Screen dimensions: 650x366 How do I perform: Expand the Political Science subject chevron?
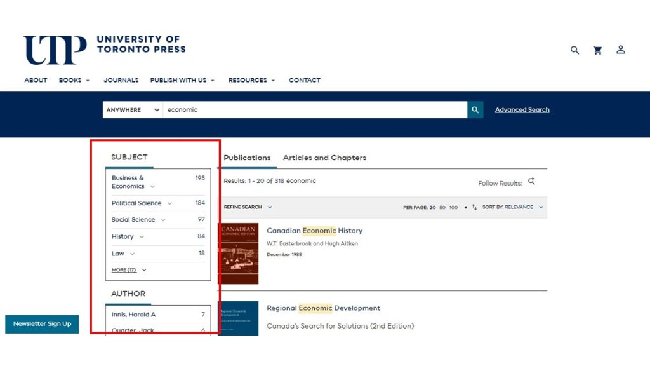(169, 203)
